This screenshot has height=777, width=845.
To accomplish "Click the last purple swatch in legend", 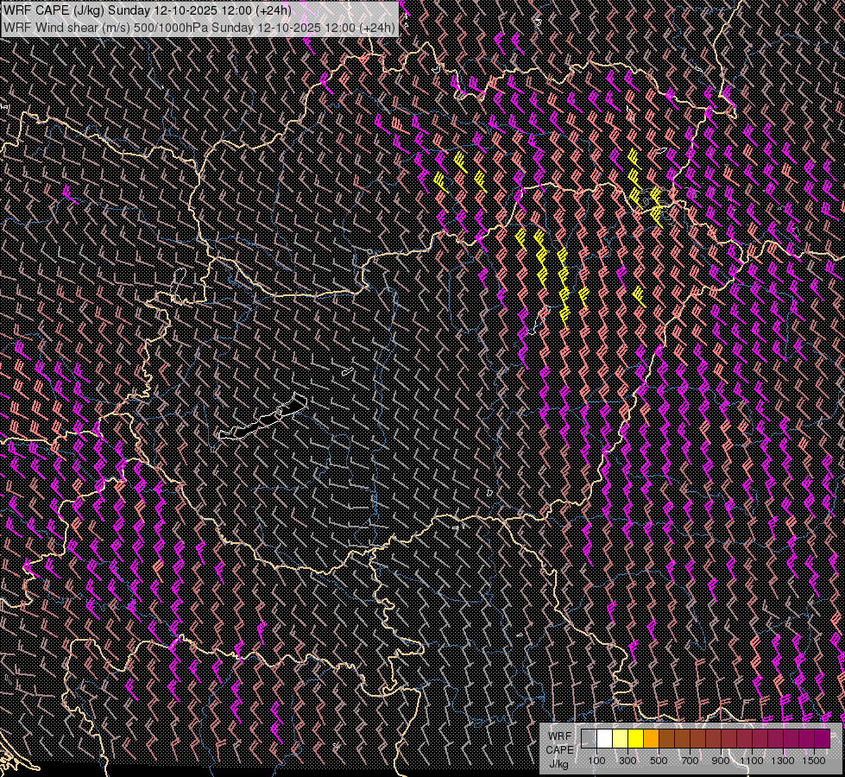I will (x=822, y=739).
